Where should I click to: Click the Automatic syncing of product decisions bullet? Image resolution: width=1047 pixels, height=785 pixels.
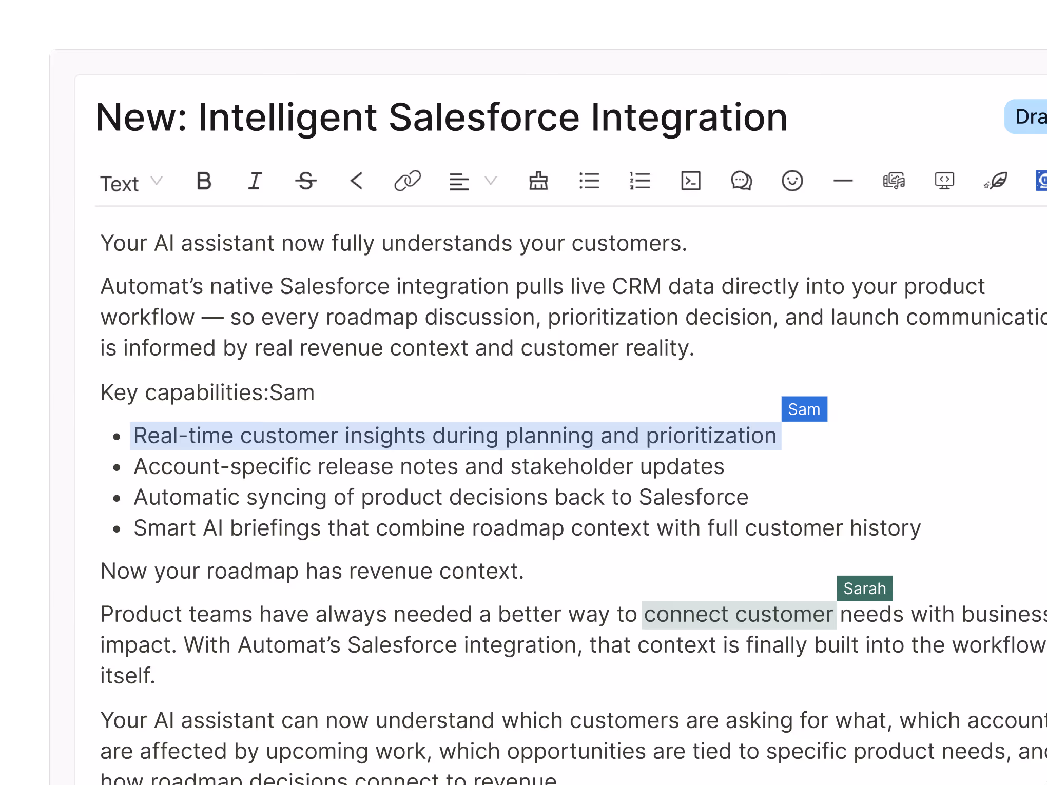tap(441, 498)
